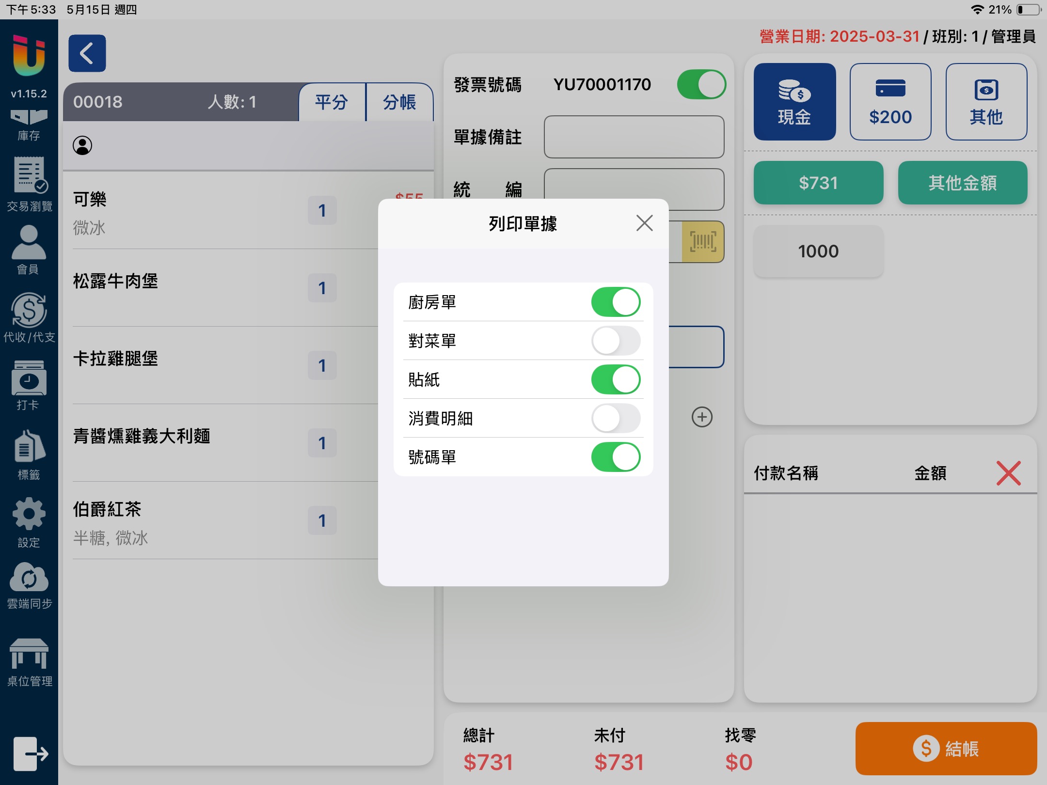The image size is (1047, 785).
Task: Switch to the 分帳 tab
Action: pos(399,102)
